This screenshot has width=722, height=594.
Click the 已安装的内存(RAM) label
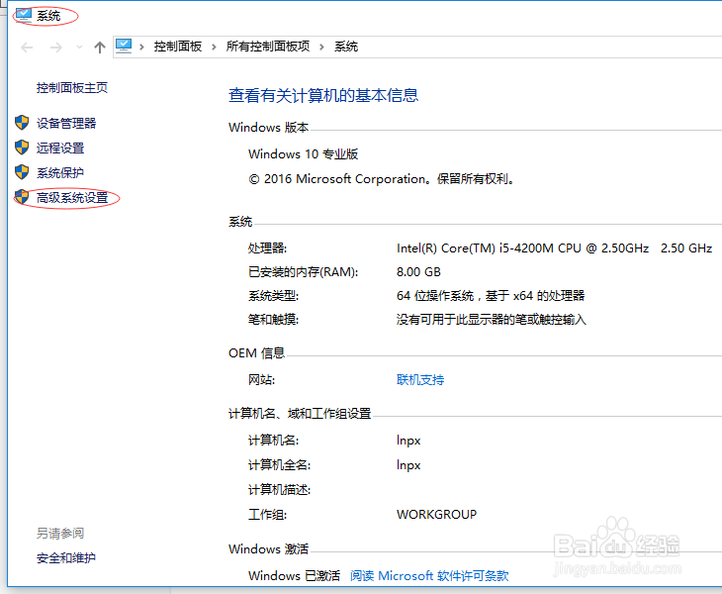click(x=303, y=272)
